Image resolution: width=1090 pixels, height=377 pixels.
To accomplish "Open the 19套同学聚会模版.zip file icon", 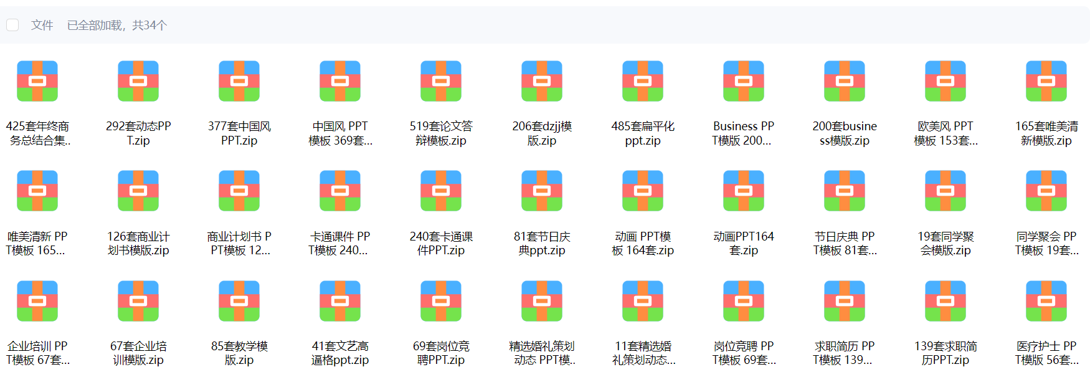I will coord(945,191).
